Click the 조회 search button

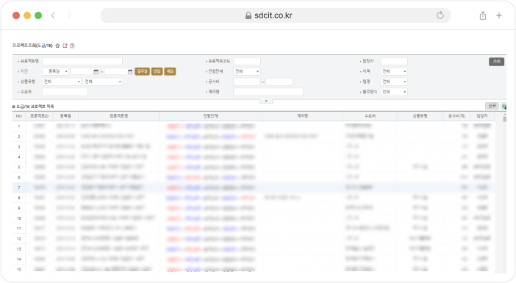496,62
